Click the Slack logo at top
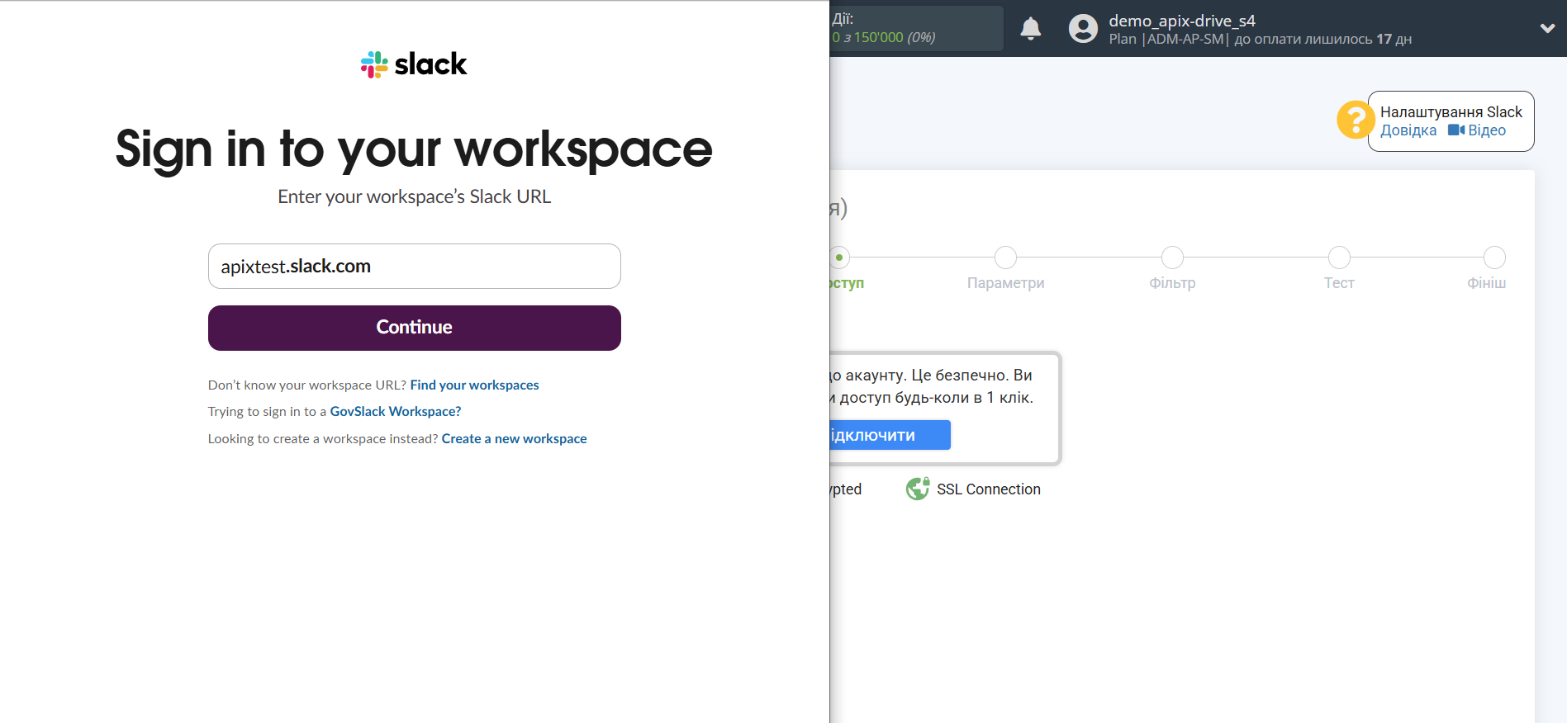This screenshot has width=1567, height=723. click(414, 64)
